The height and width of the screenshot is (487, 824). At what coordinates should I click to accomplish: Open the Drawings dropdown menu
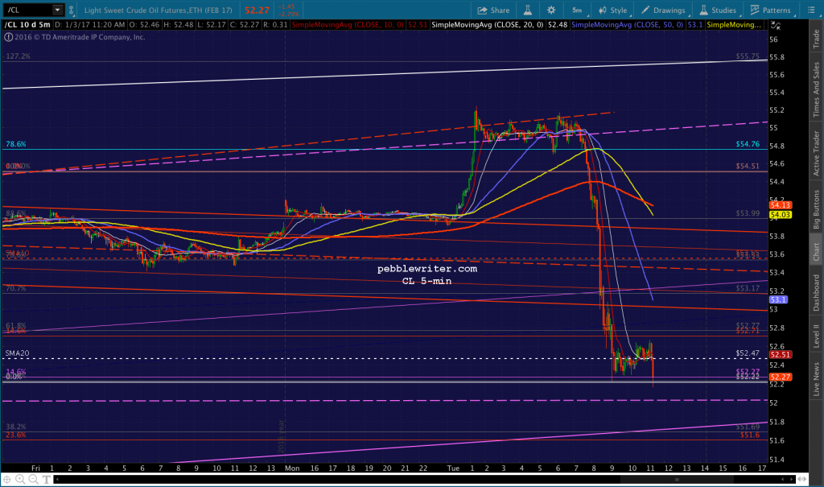[x=663, y=10]
